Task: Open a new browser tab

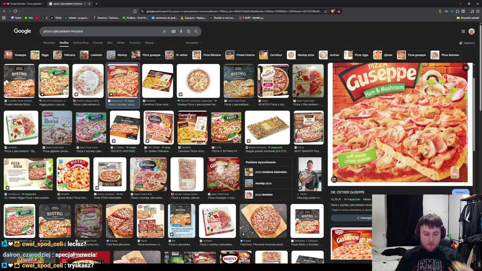Action: point(96,4)
